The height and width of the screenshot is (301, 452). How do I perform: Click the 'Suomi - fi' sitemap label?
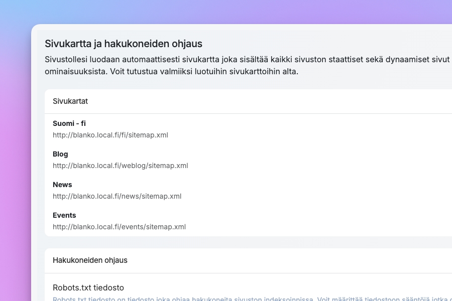click(69, 123)
